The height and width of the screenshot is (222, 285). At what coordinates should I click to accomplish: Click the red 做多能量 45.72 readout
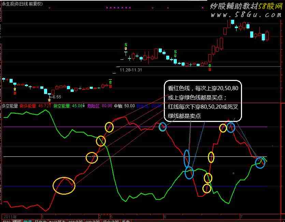point(34,106)
